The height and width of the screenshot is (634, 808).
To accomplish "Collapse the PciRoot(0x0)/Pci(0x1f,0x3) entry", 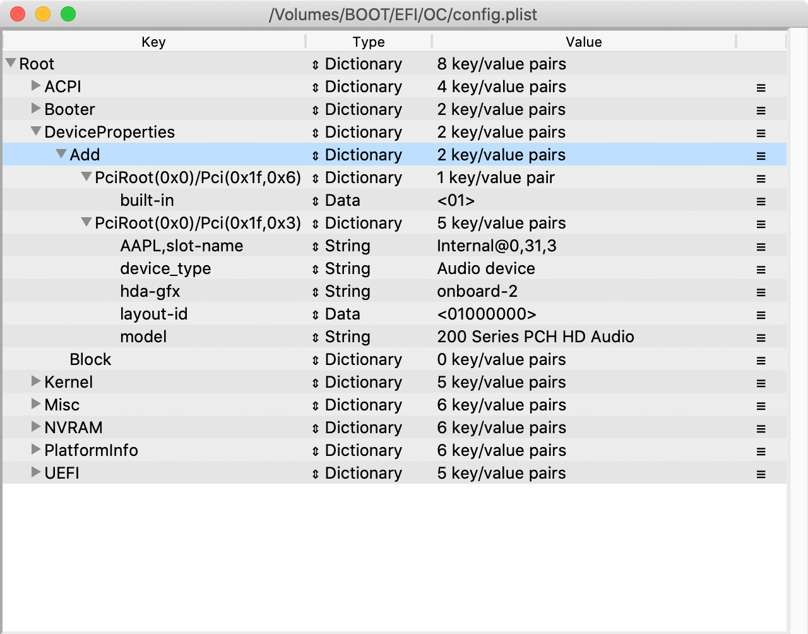I will (x=86, y=222).
